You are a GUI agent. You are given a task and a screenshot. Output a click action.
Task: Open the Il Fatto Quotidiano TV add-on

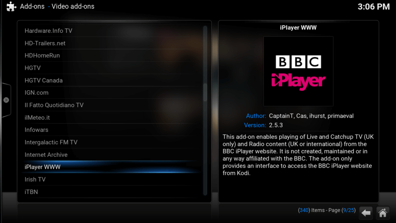coord(54,105)
